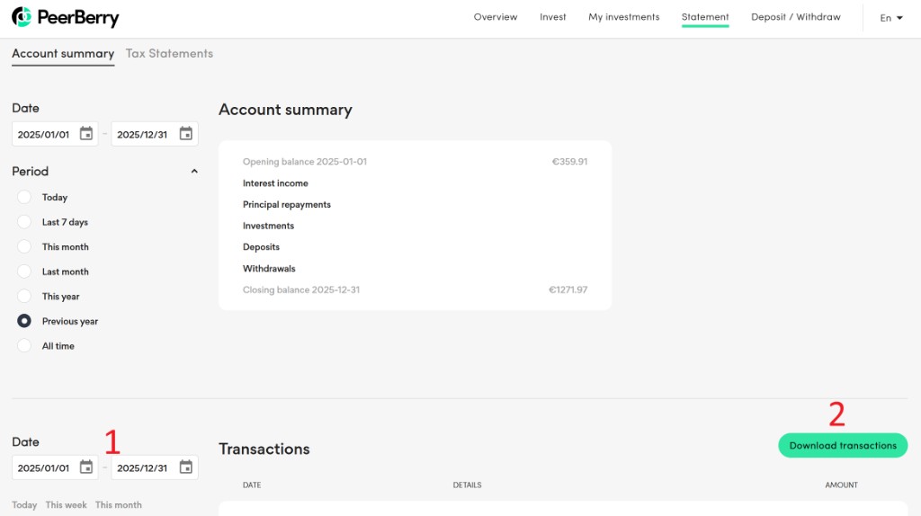Open calendar for Transactions end date
The height and width of the screenshot is (516, 921).
(x=186, y=467)
